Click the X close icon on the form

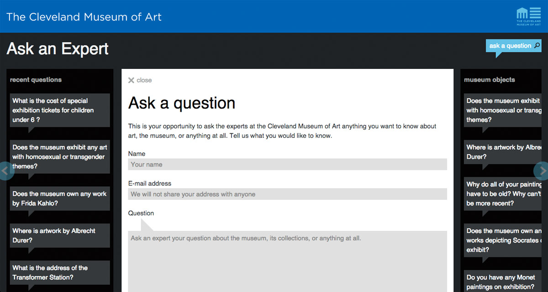point(131,80)
